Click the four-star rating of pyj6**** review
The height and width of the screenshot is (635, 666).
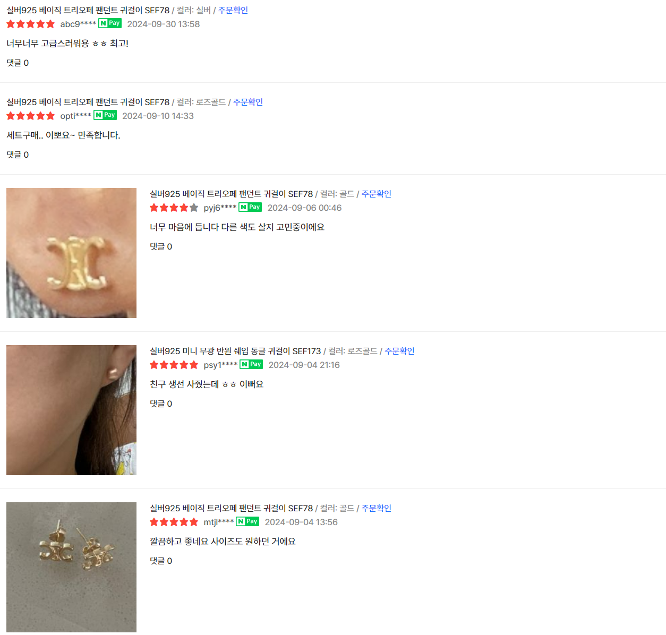pyautogui.click(x=174, y=208)
